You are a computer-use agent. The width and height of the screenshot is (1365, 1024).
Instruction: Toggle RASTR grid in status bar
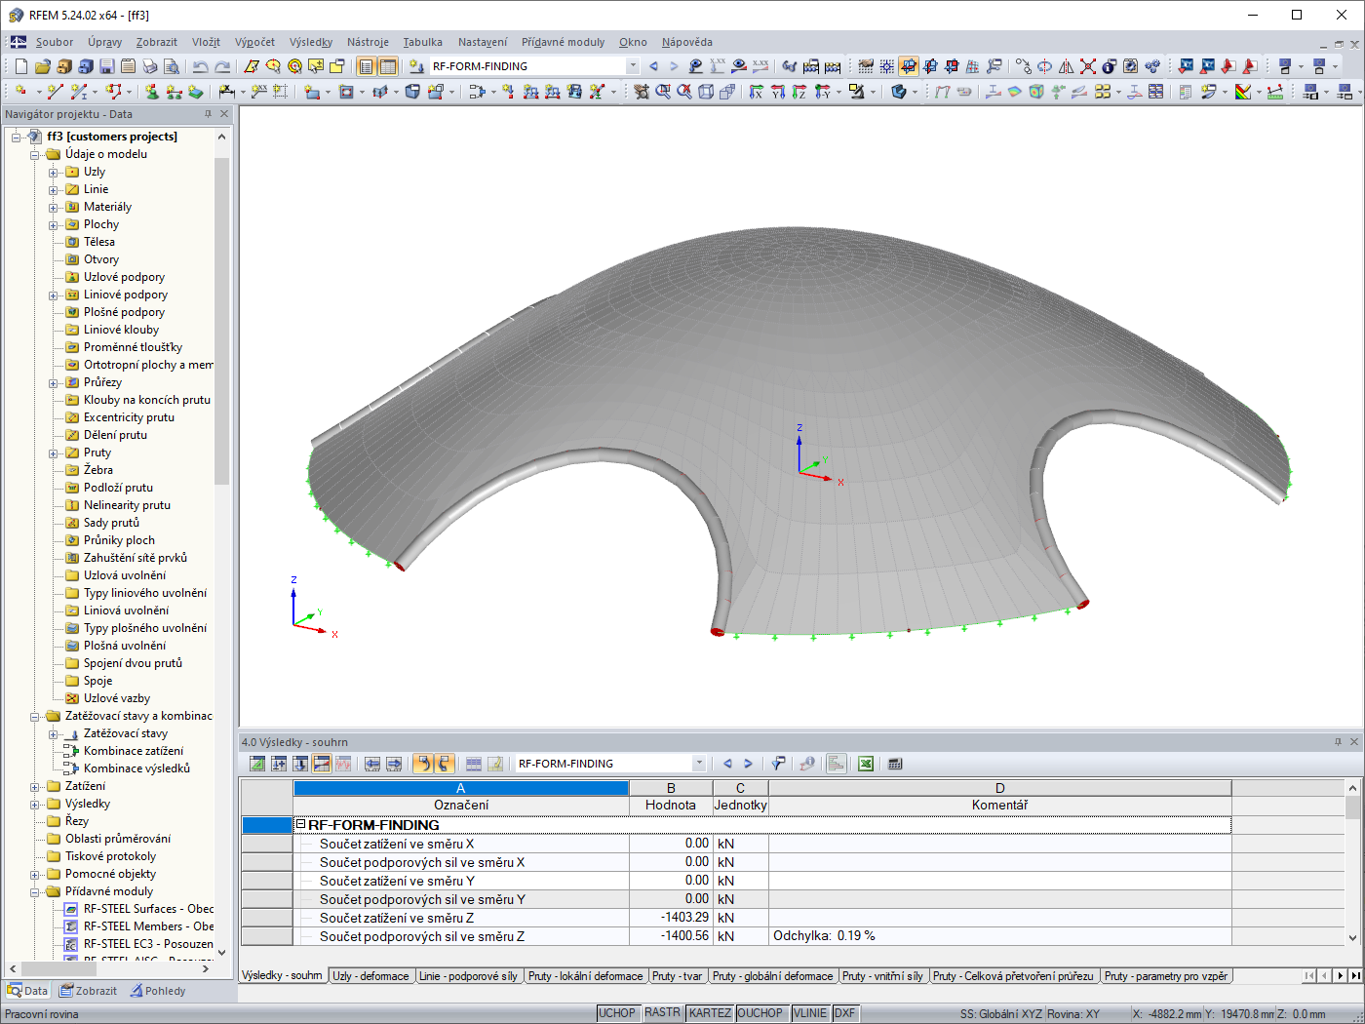[x=662, y=1013]
